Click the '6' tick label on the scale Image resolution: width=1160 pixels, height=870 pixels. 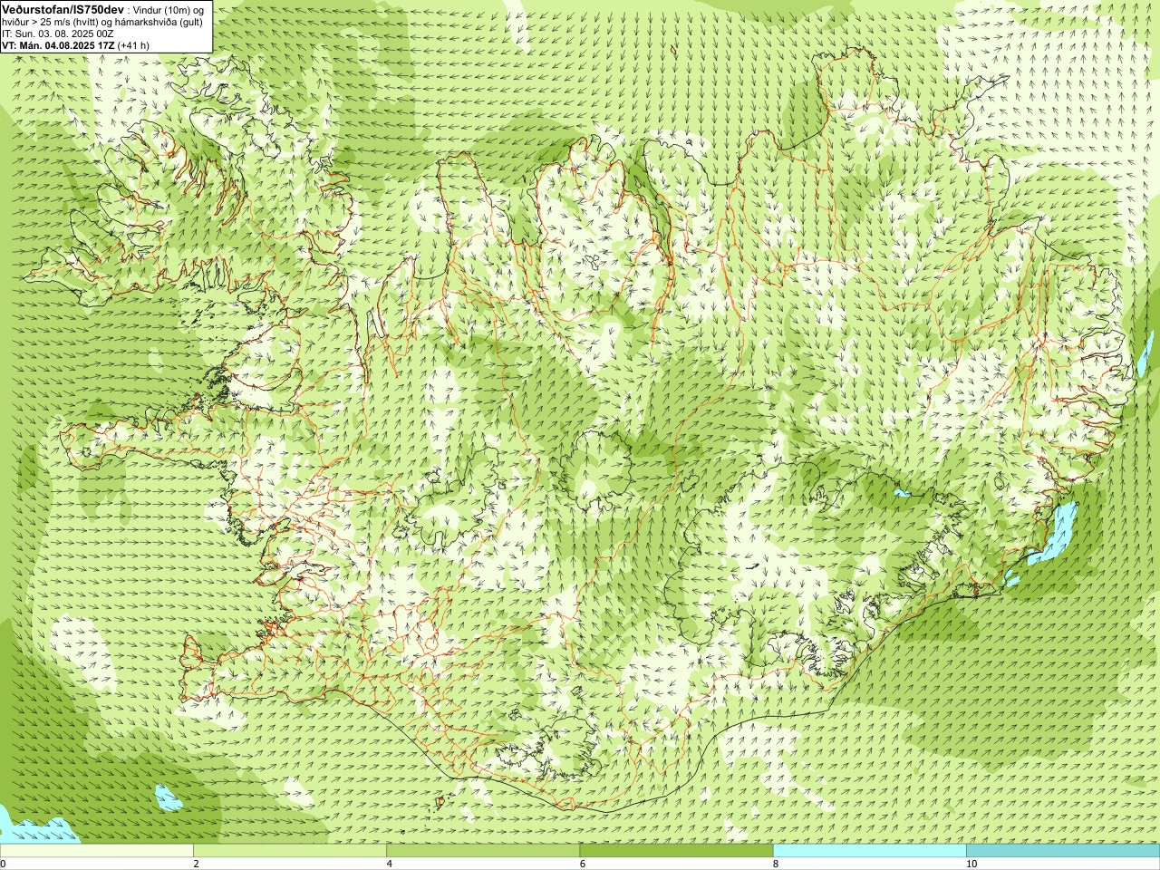click(582, 864)
